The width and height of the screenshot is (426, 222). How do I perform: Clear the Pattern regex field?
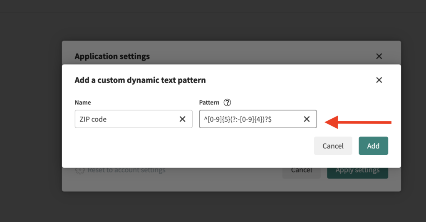[x=307, y=119]
